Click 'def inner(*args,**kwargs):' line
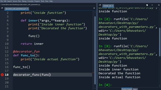161x90 pixels. click(x=45, y=20)
